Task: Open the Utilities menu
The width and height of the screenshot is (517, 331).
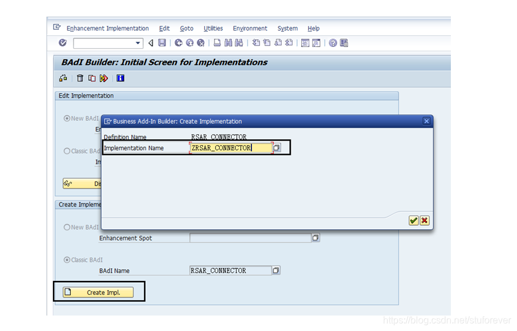Action: pyautogui.click(x=213, y=29)
